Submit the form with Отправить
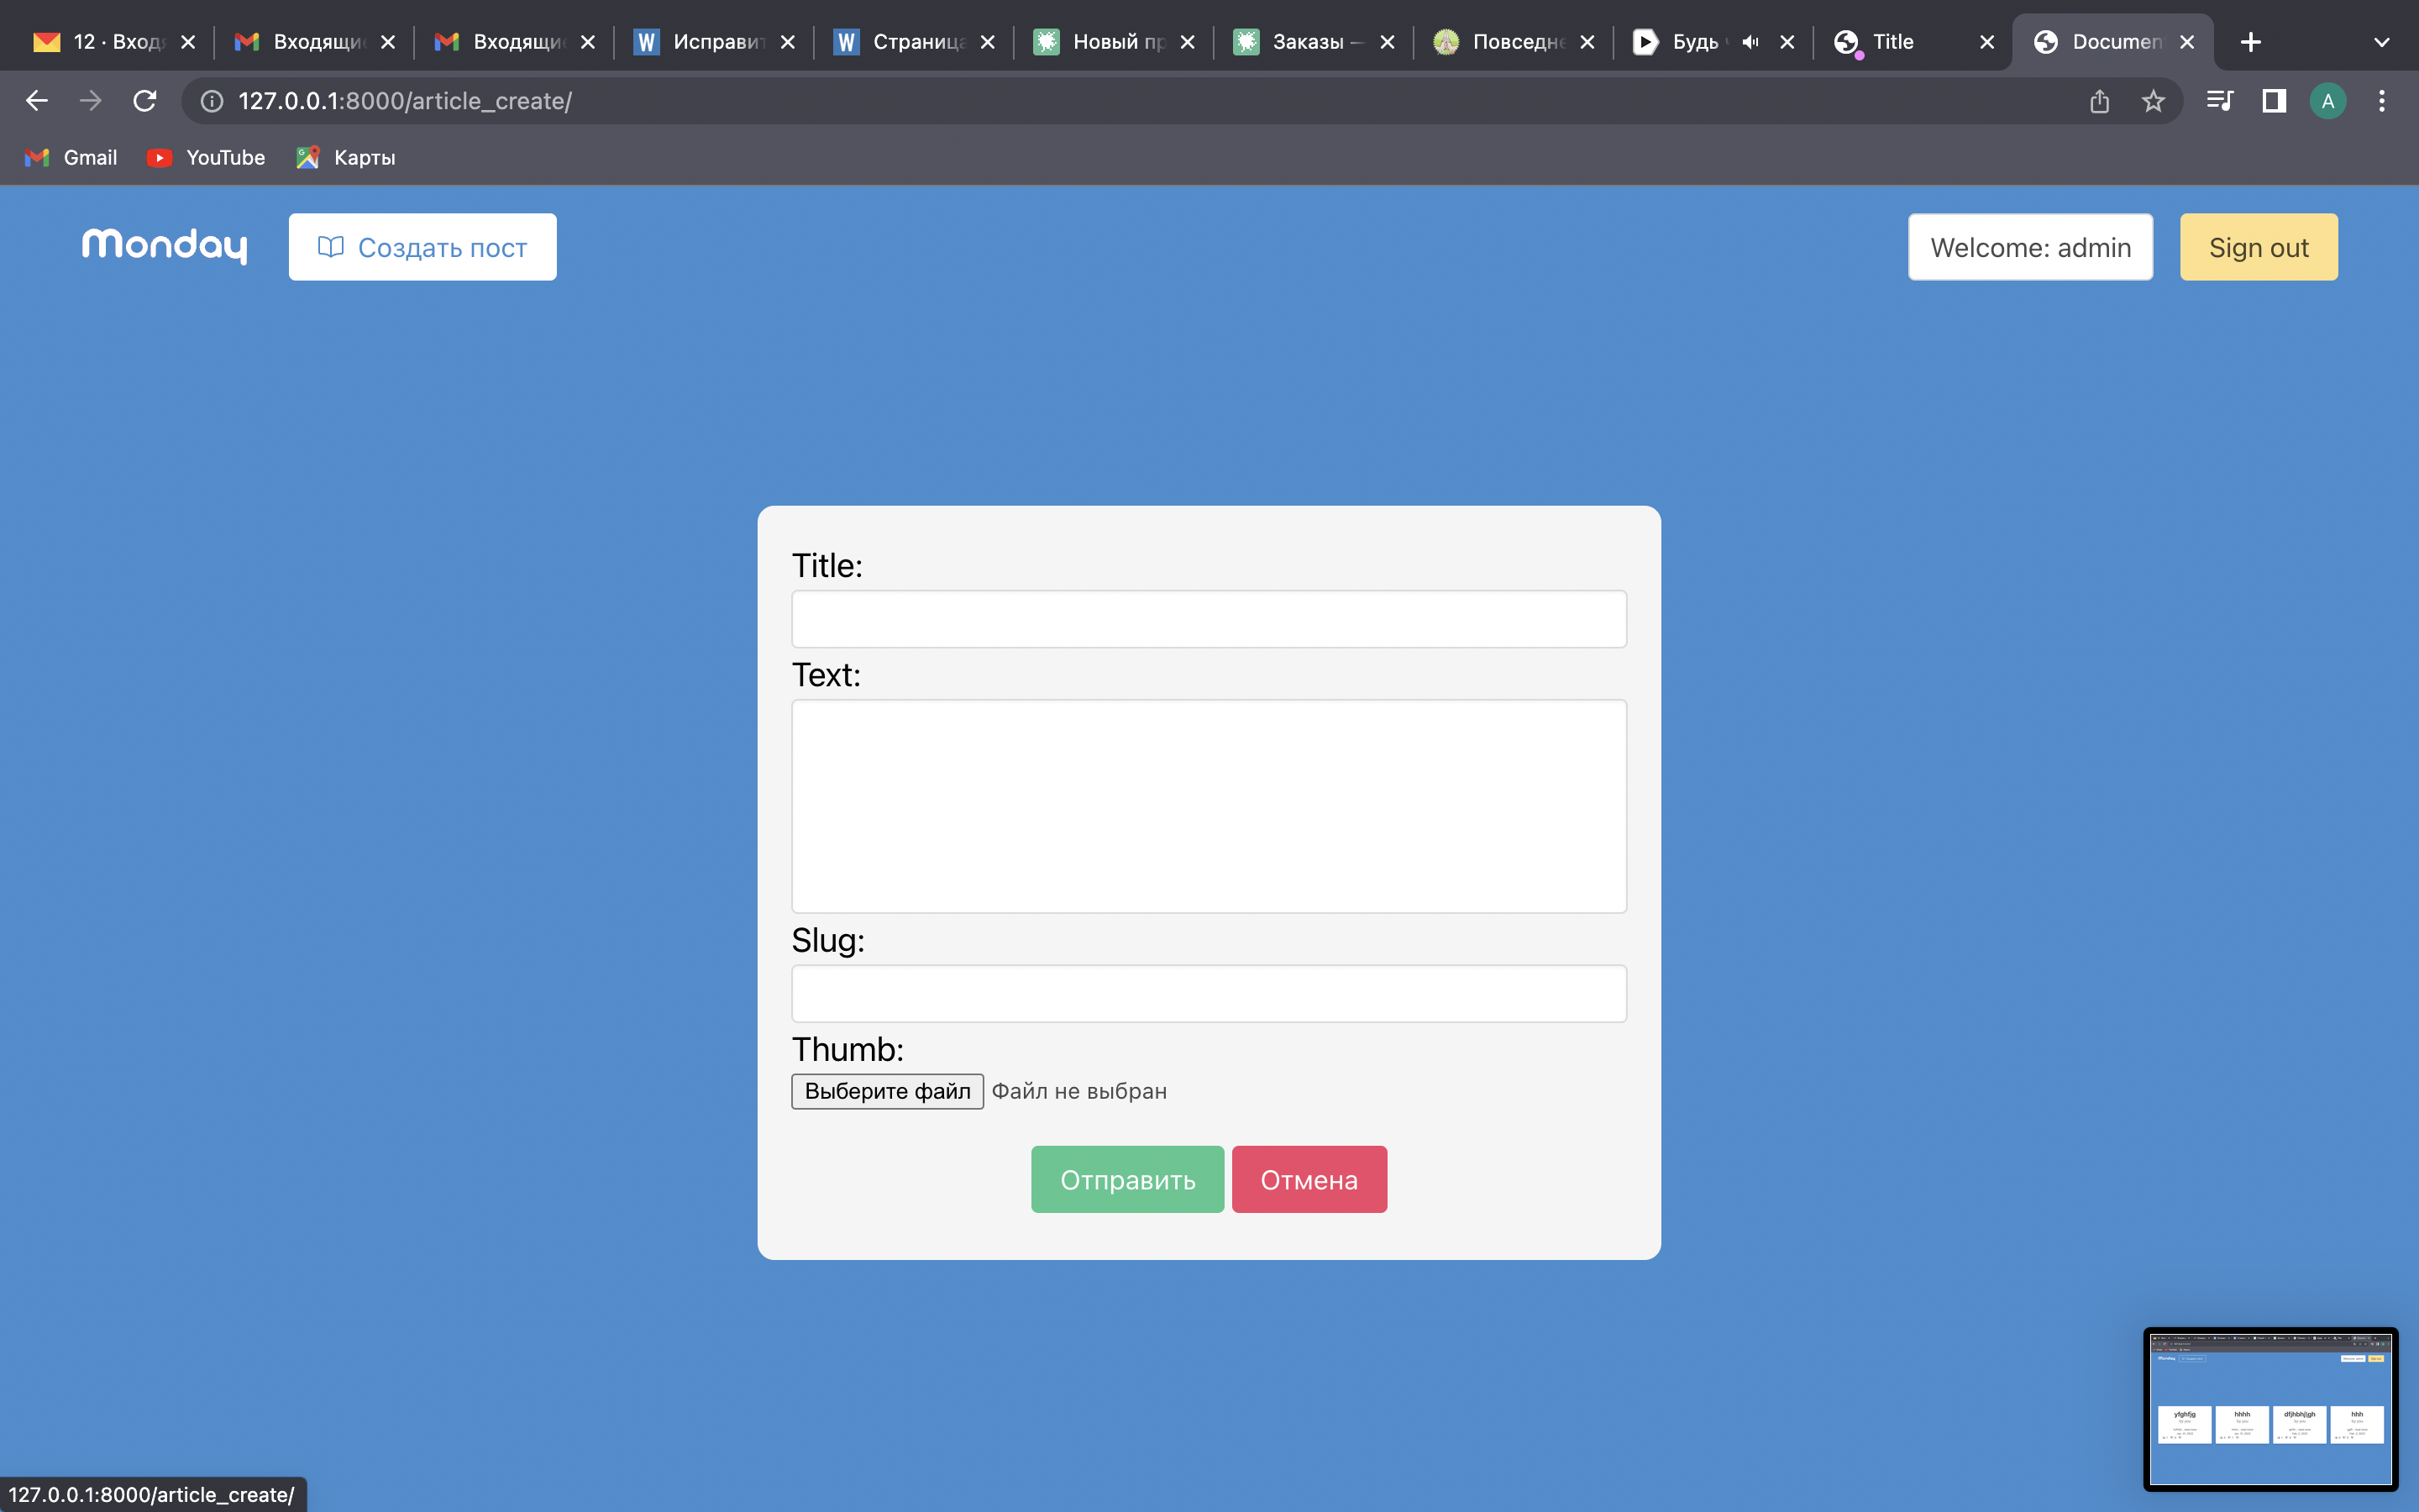 click(1127, 1179)
